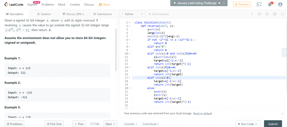Click the Reset to default link
This screenshot has width=287, height=127.
202,113
